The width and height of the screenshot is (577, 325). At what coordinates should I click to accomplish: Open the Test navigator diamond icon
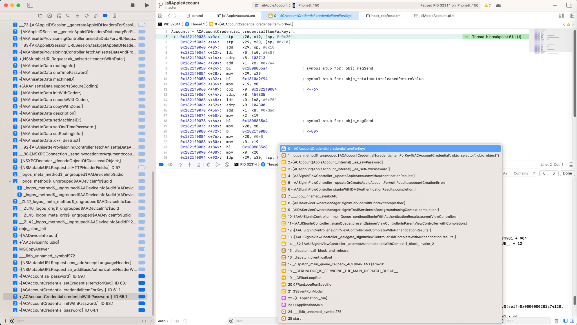(x=86, y=16)
